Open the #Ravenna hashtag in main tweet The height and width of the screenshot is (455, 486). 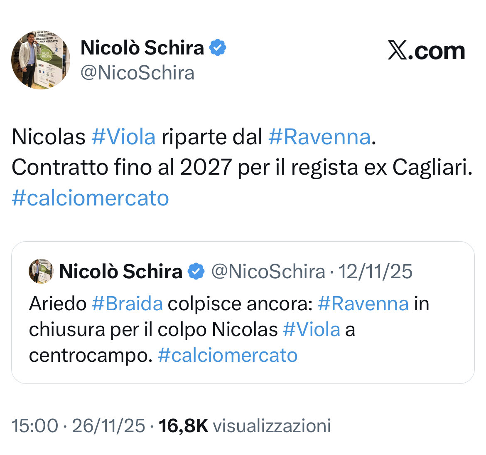(x=319, y=137)
